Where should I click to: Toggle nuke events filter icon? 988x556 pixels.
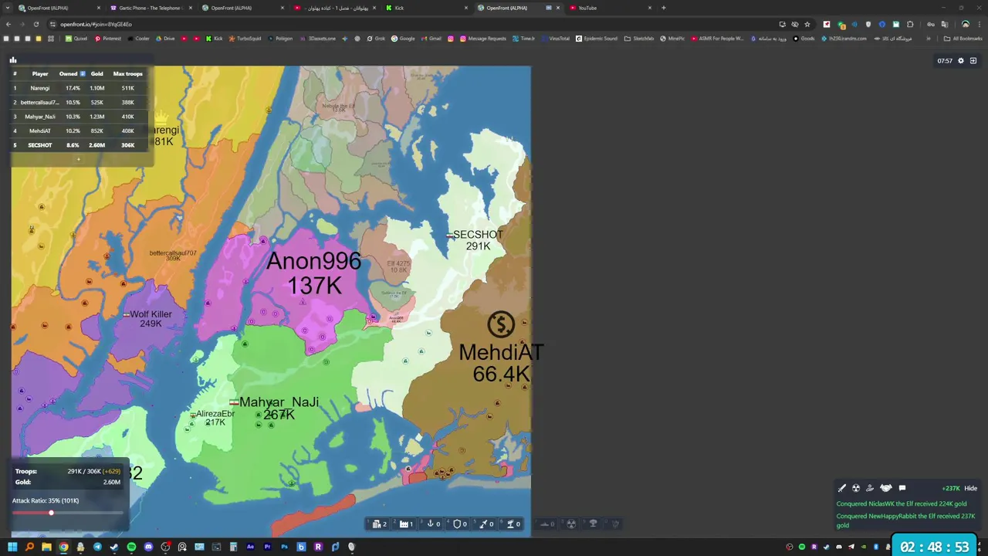click(856, 488)
